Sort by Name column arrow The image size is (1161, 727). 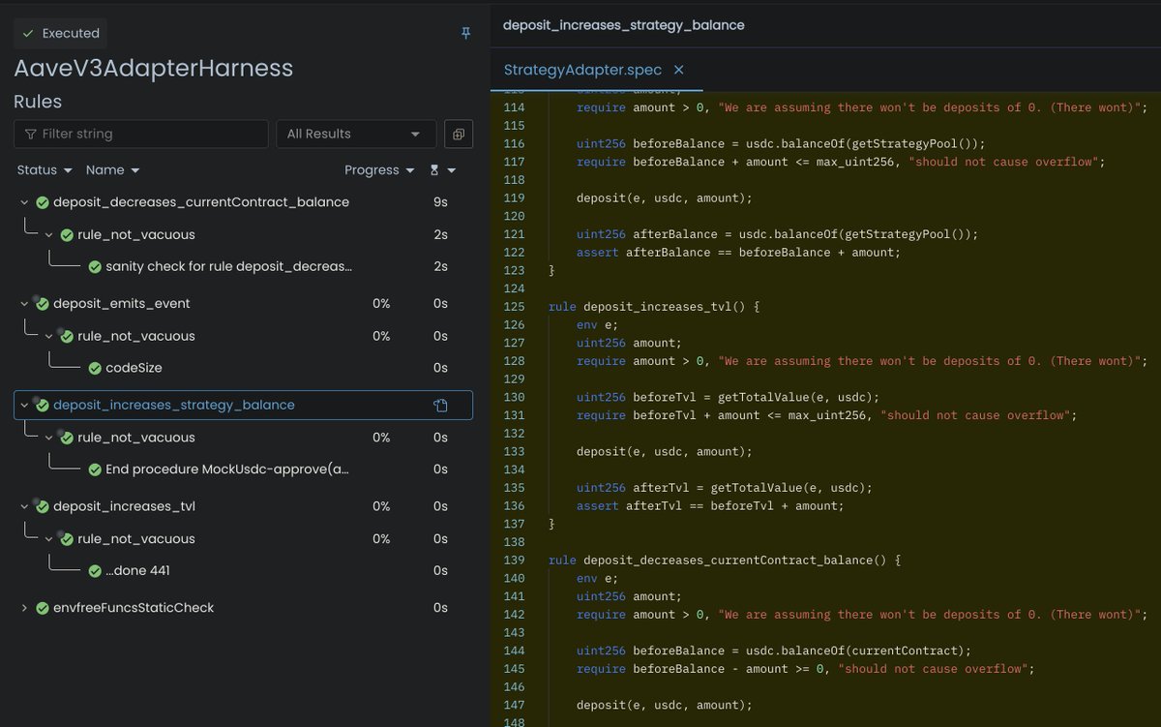pos(134,170)
